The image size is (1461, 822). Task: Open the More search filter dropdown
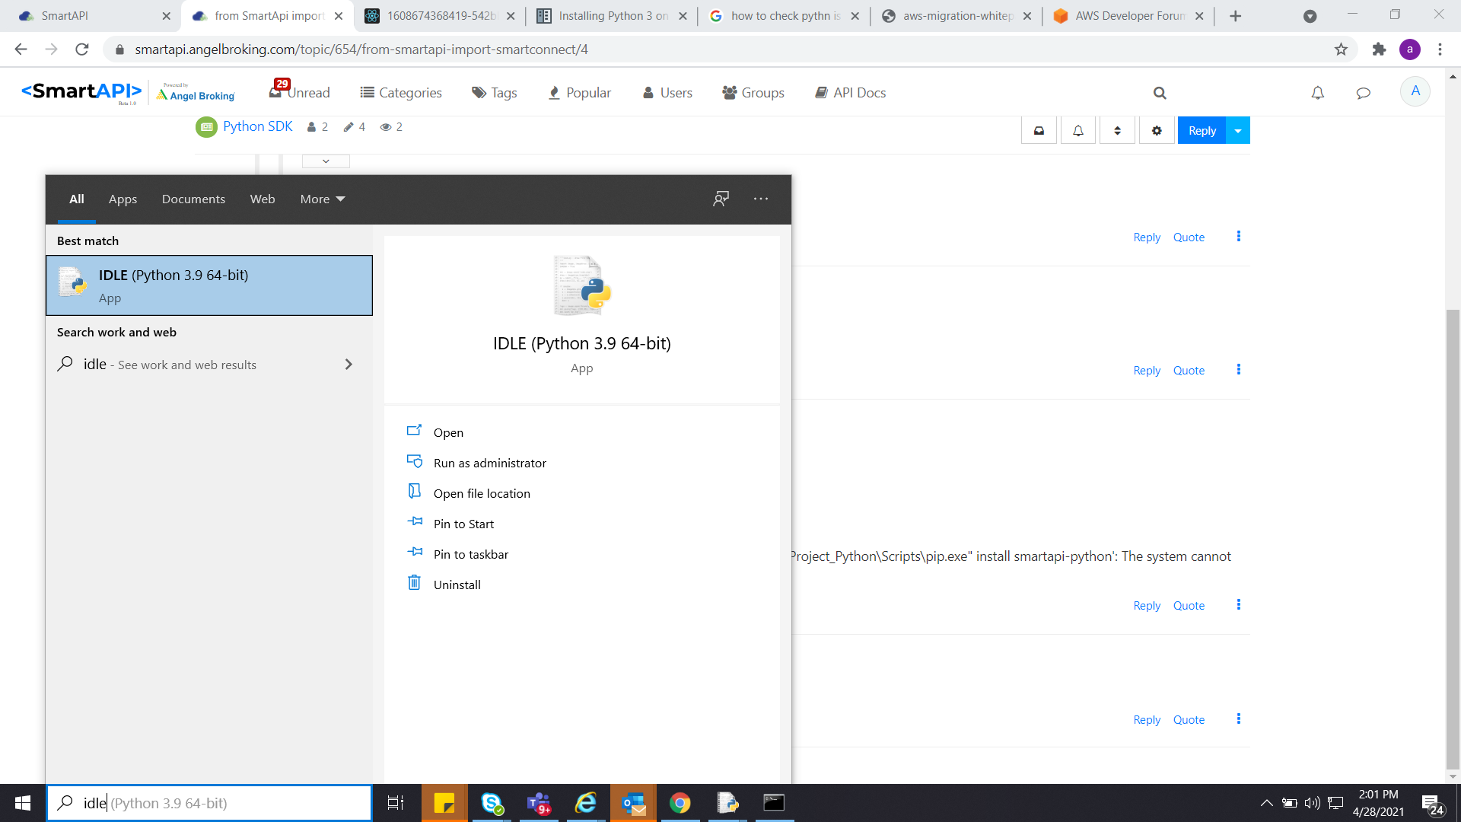[323, 199]
